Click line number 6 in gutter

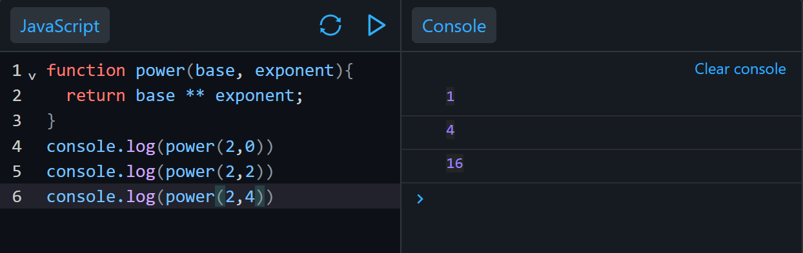coord(17,196)
